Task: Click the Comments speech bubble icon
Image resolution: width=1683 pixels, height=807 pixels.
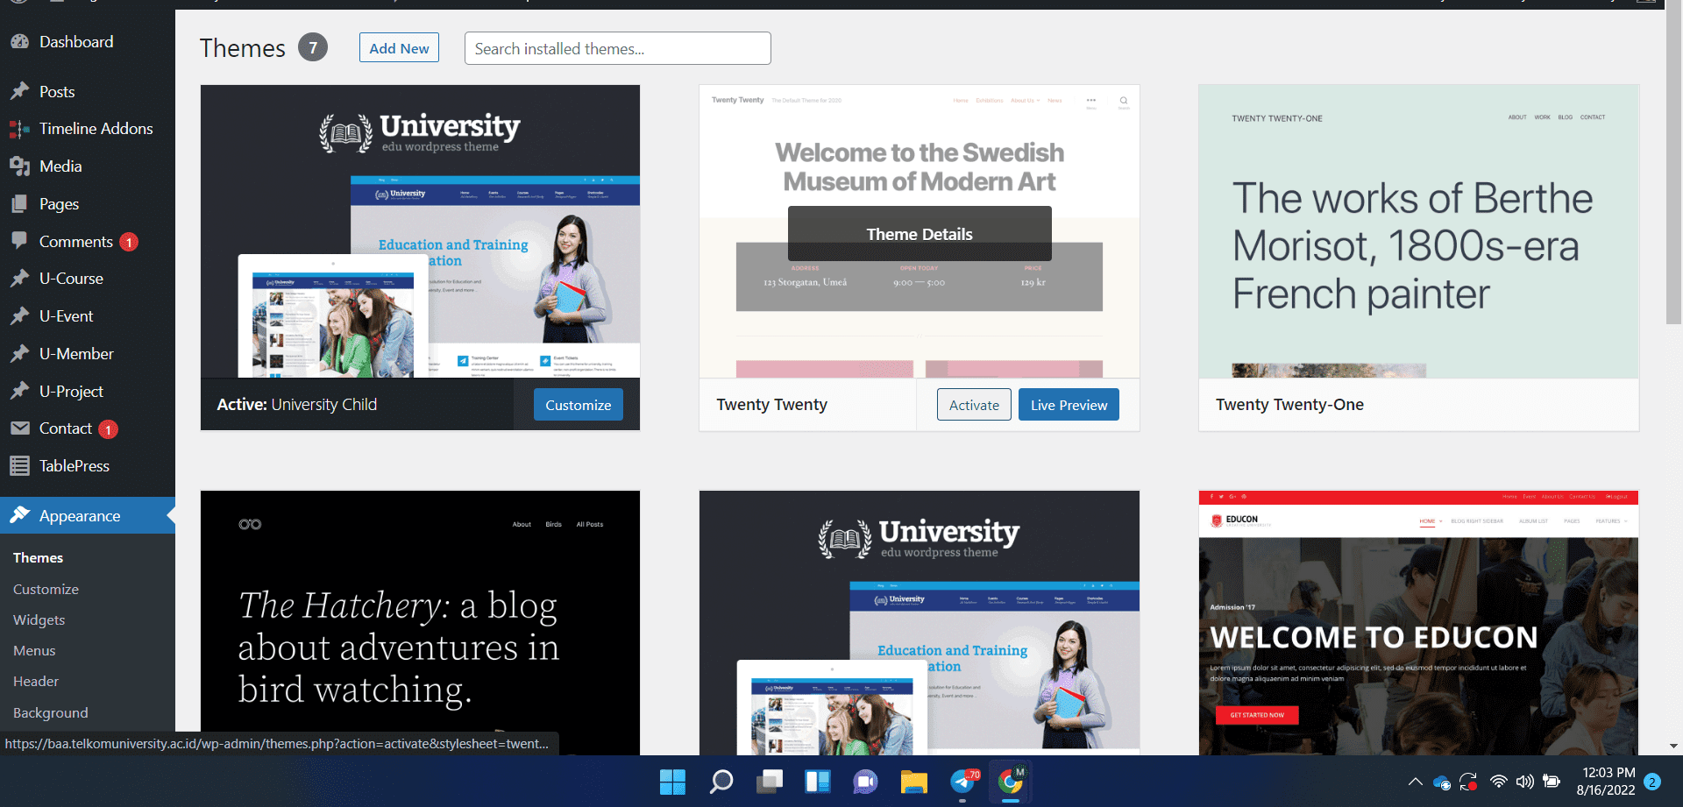Action: pos(19,241)
